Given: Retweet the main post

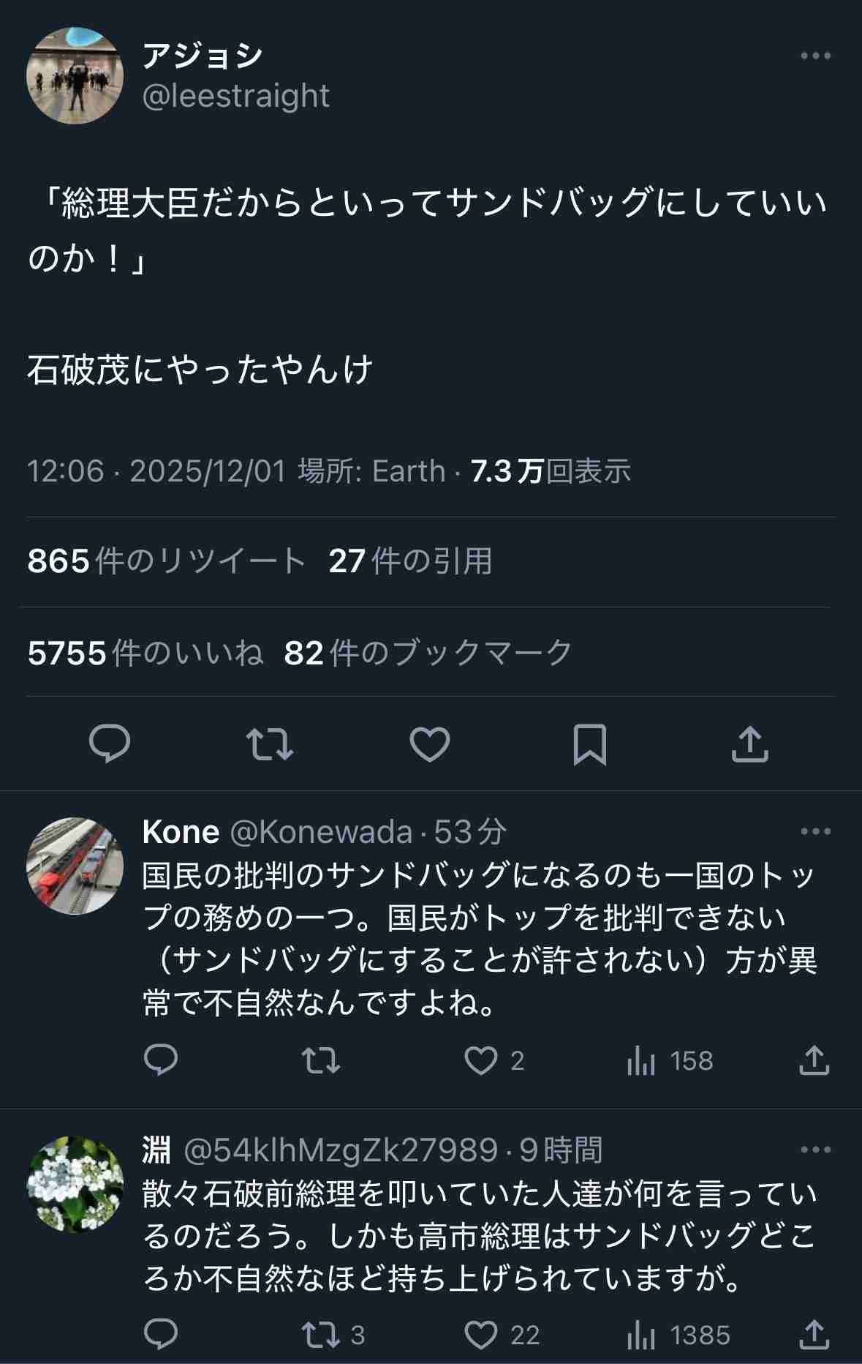Looking at the screenshot, I should [x=270, y=744].
